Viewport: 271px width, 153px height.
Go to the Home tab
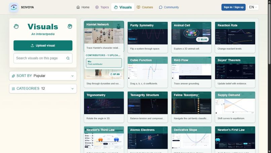[83, 7]
